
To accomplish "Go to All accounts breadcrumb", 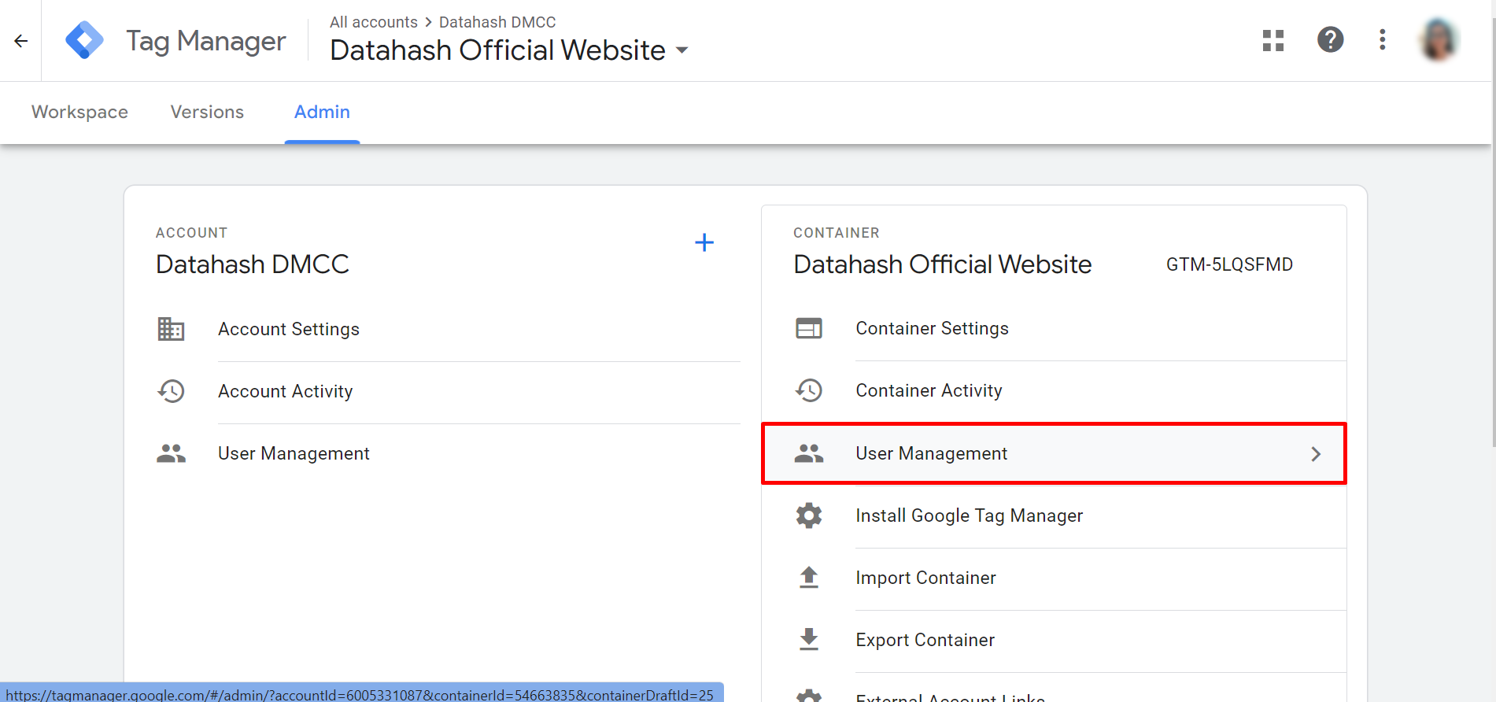I will point(374,22).
